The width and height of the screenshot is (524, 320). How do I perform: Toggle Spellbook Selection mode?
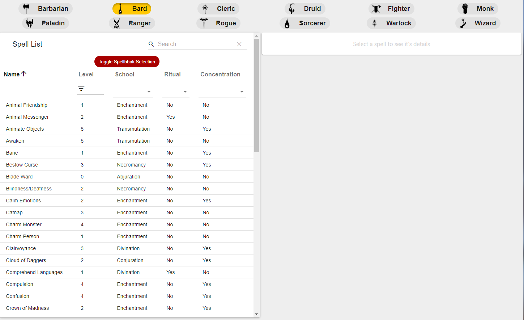[127, 62]
